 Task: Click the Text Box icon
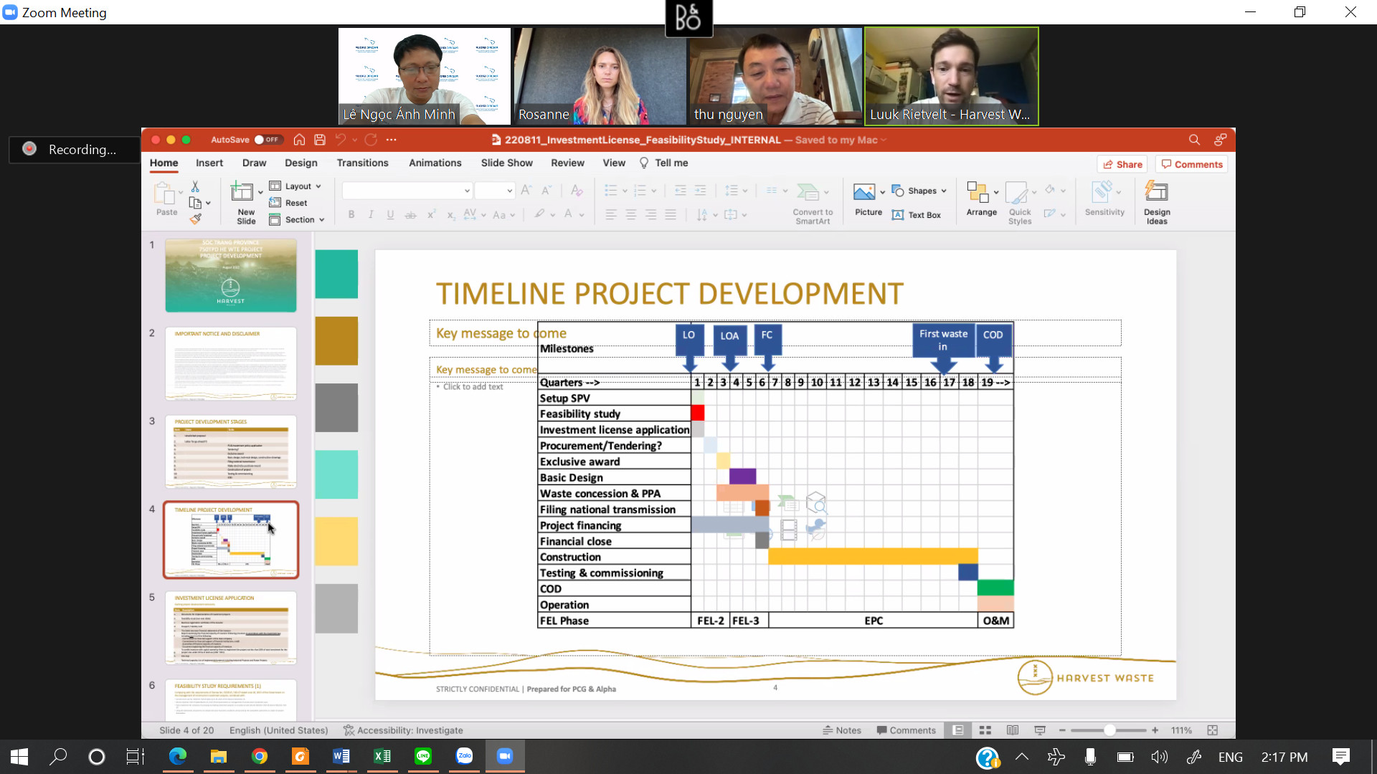(898, 215)
